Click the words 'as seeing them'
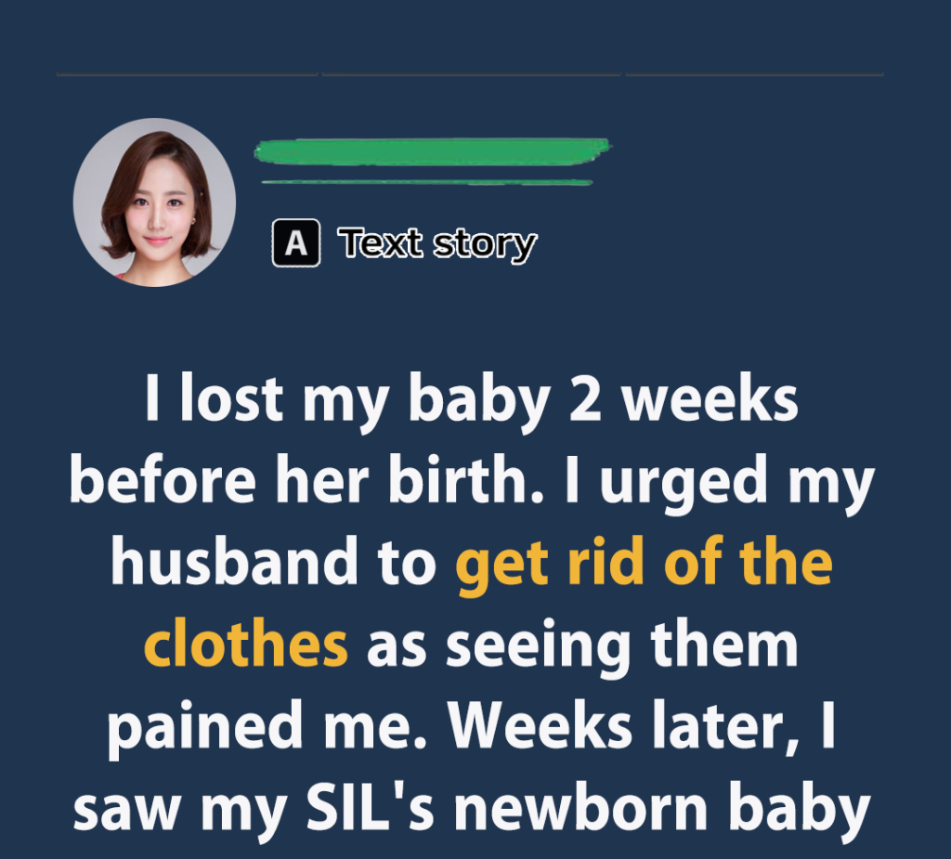 (x=582, y=646)
